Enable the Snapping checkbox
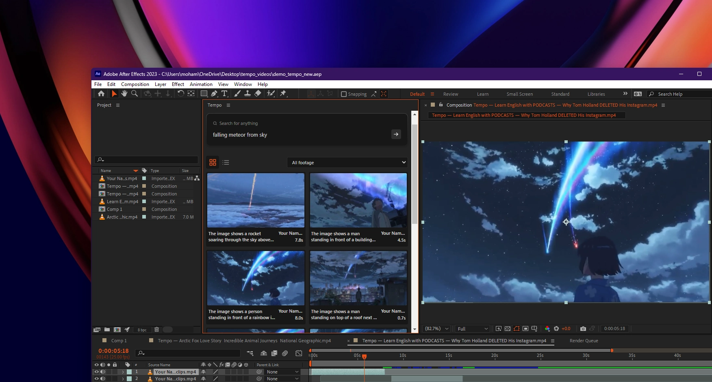 [344, 94]
